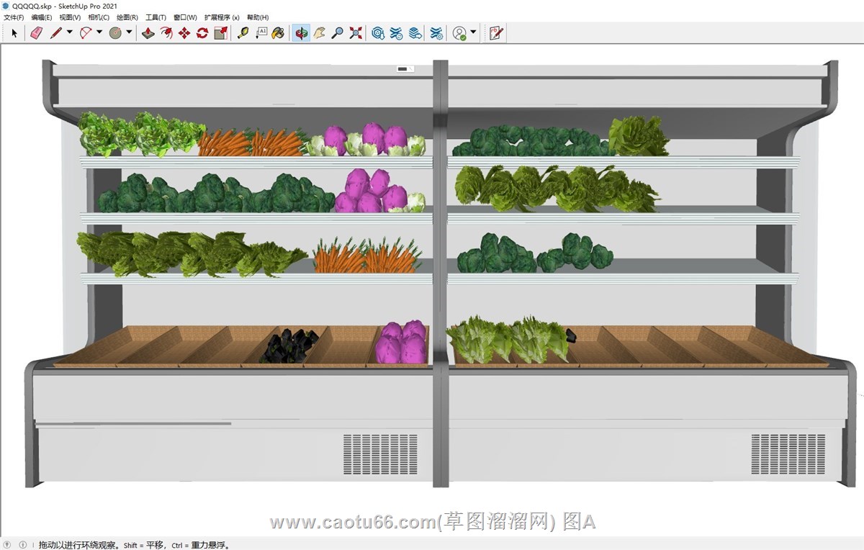Viewport: 864px width, 550px height.
Task: Pick the Pencil line tool
Action: click(x=55, y=33)
